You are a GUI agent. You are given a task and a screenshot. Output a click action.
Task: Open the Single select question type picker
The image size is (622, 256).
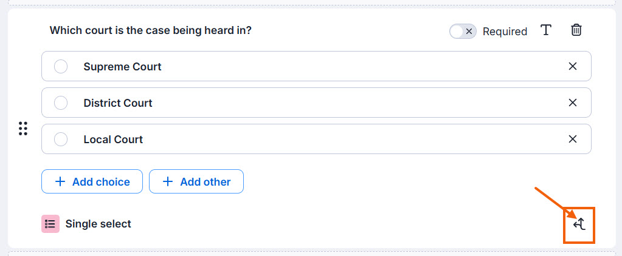pos(86,224)
